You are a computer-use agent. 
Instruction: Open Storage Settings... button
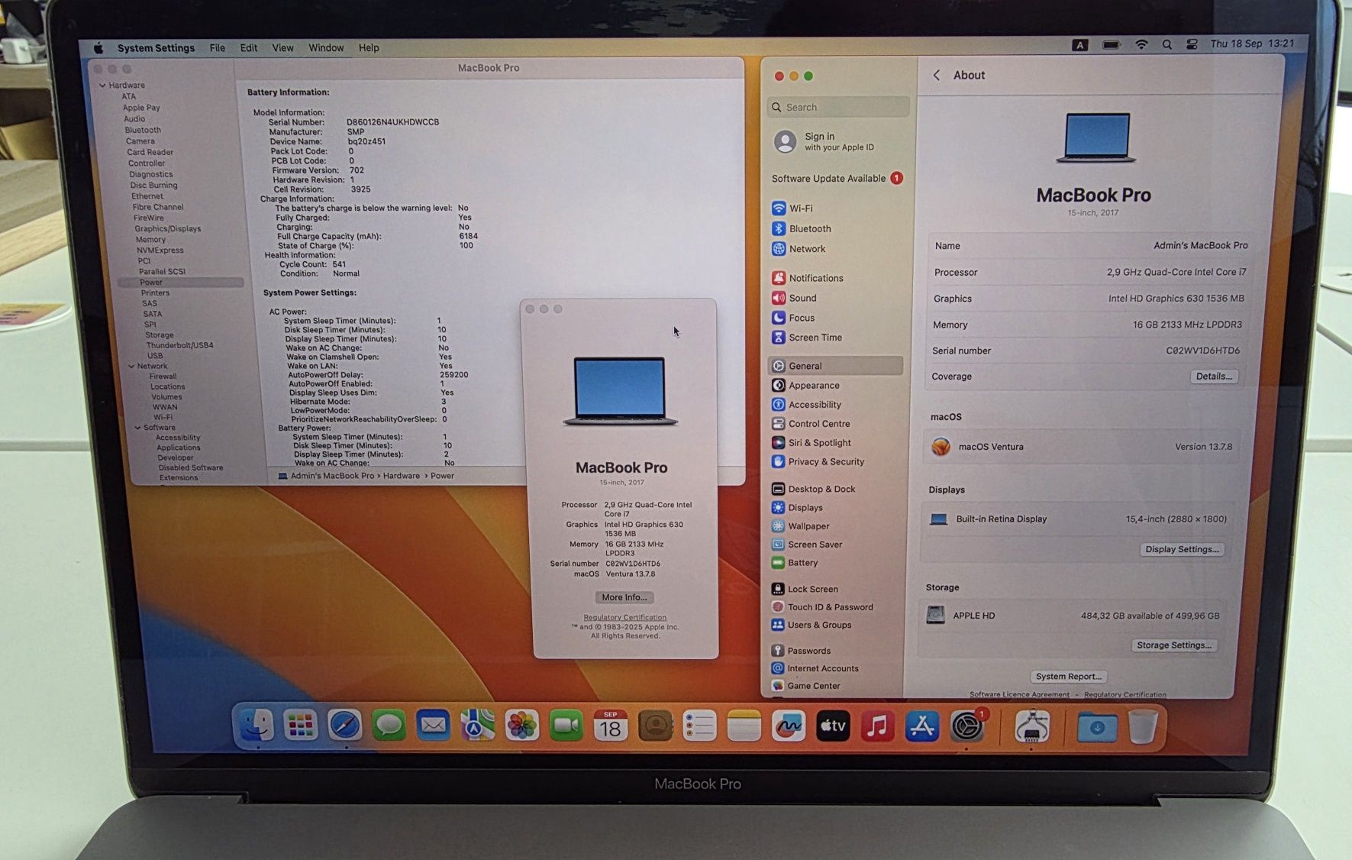[x=1174, y=645]
